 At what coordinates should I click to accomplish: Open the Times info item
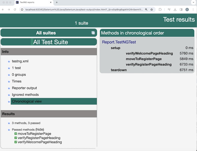17,81
